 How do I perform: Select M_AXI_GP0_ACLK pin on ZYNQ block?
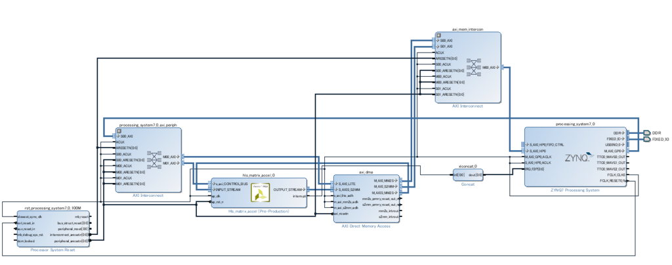tap(537, 157)
